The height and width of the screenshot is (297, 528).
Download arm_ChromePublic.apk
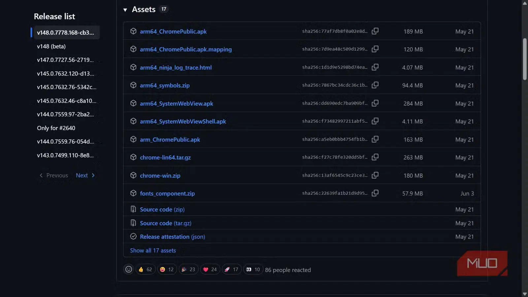[170, 140]
